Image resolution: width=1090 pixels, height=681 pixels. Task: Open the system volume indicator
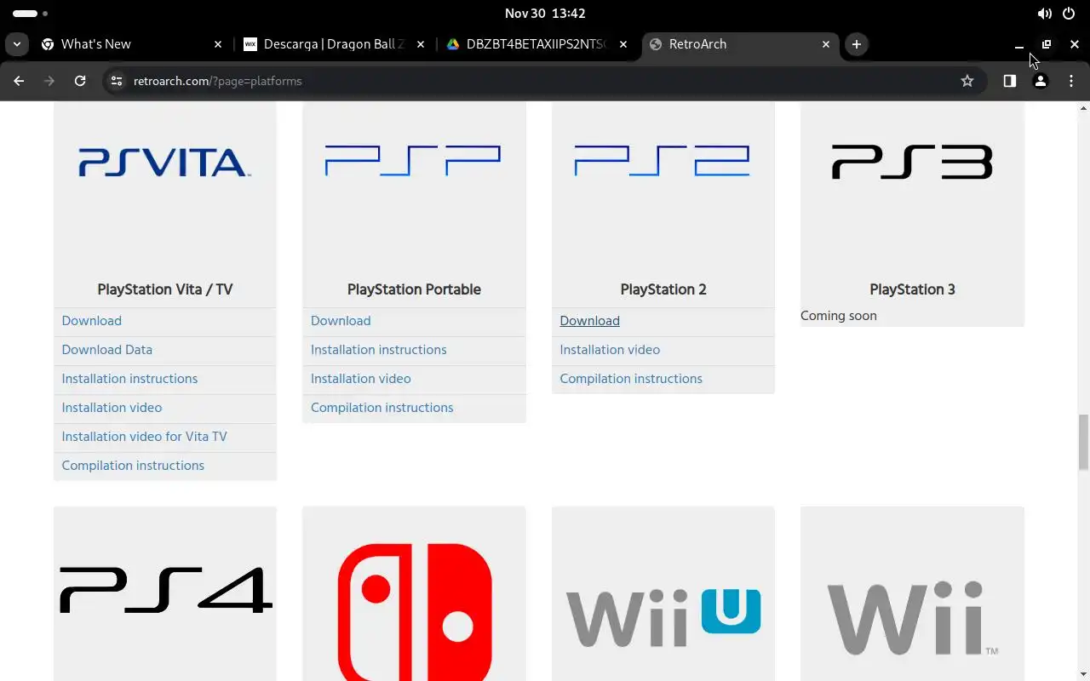coord(1045,14)
